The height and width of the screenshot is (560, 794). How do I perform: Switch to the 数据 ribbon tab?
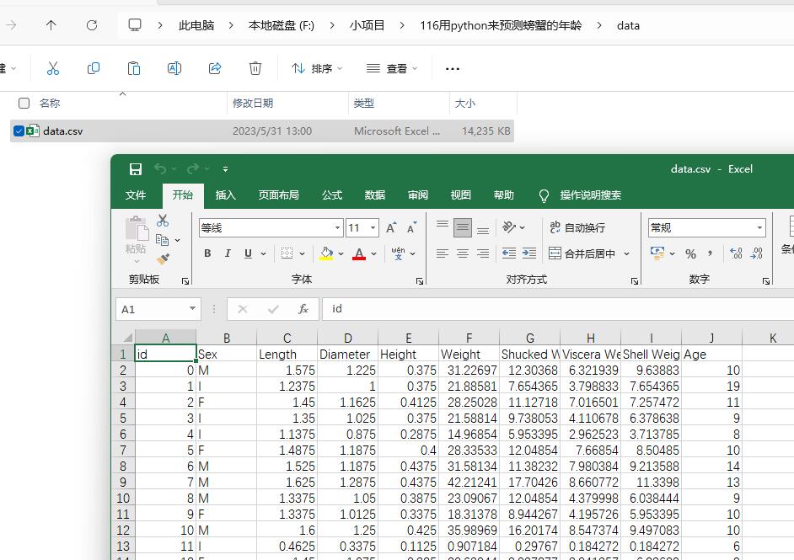click(x=375, y=195)
